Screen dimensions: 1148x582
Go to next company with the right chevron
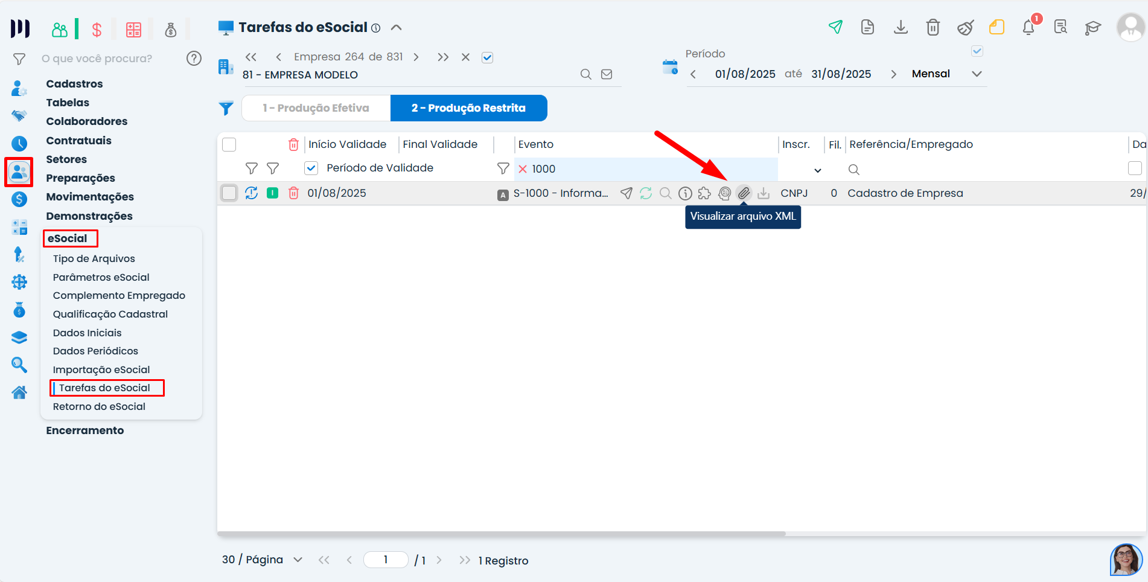(416, 57)
